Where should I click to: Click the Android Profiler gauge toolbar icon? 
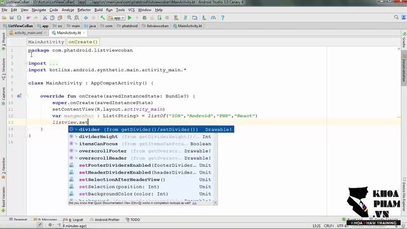[x=213, y=18]
